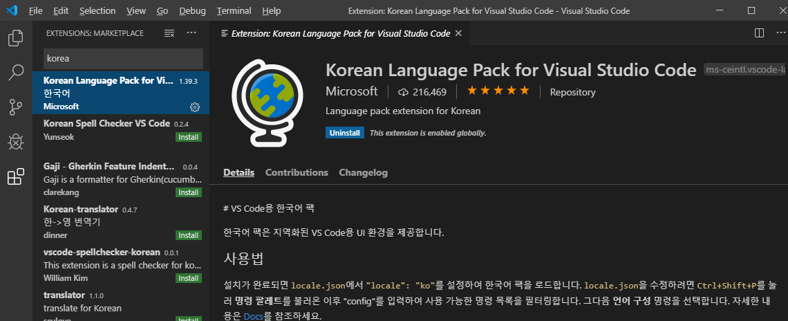
Task: Open Extensions panel more actions ellipsis
Action: (191, 33)
